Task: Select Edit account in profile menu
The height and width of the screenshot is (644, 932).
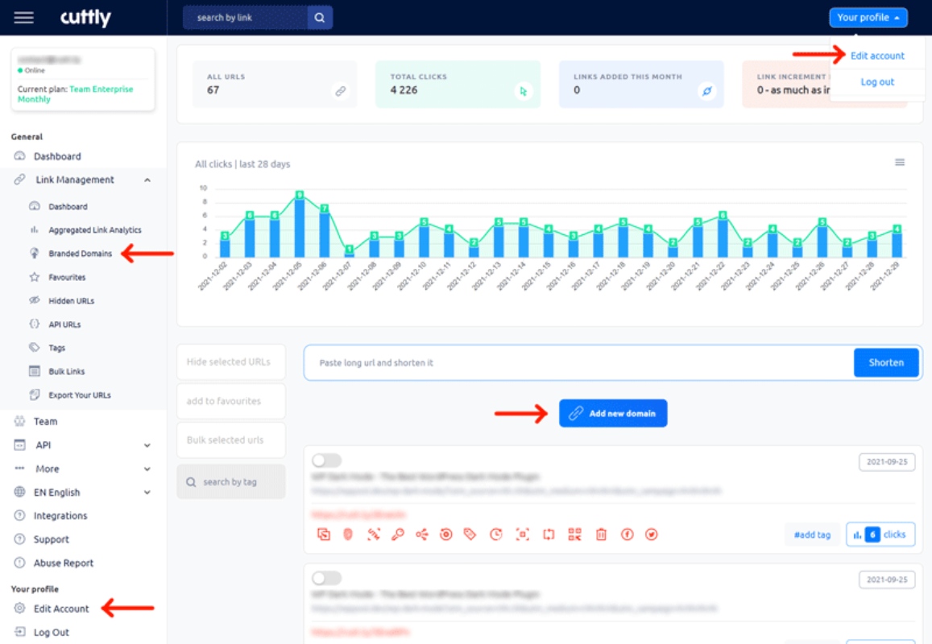Action: click(x=876, y=56)
